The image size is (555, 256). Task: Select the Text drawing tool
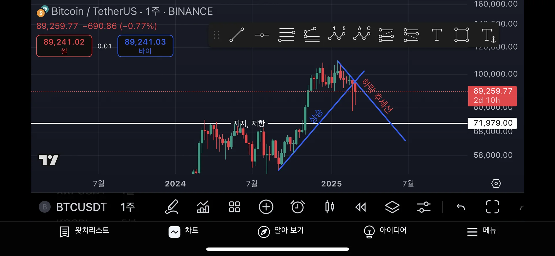(x=436, y=35)
